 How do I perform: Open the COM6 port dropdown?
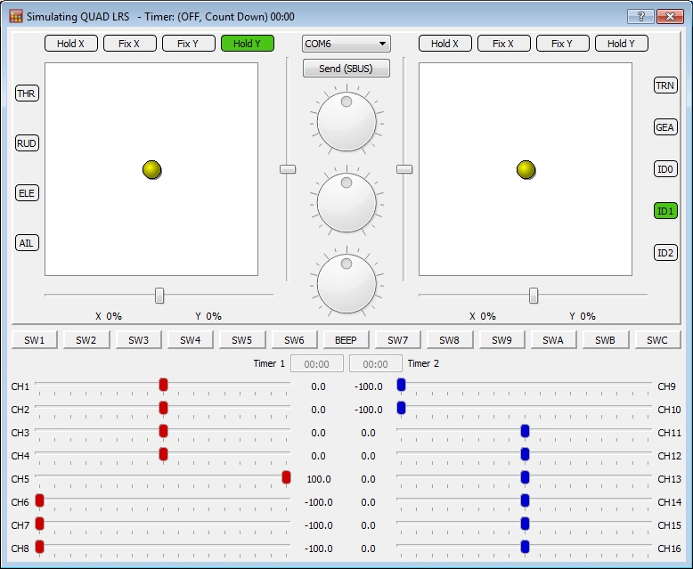[x=346, y=44]
